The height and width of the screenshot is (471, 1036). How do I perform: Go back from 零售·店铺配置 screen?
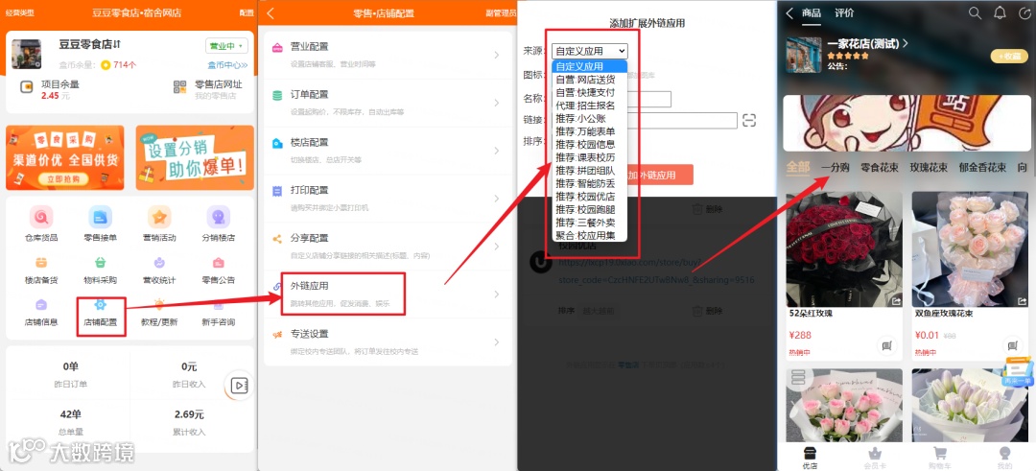[271, 13]
